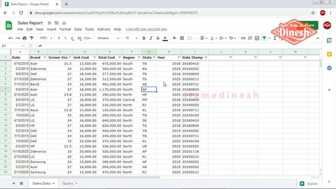The height and width of the screenshot is (189, 336).
Task: Click the Name box showing G7
Action: [x=13, y=46]
